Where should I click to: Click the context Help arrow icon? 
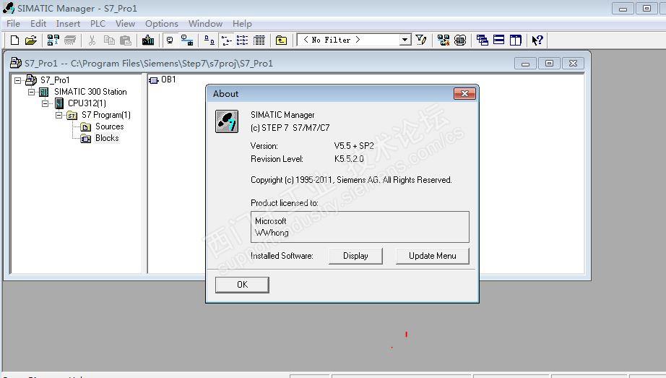click(x=537, y=40)
